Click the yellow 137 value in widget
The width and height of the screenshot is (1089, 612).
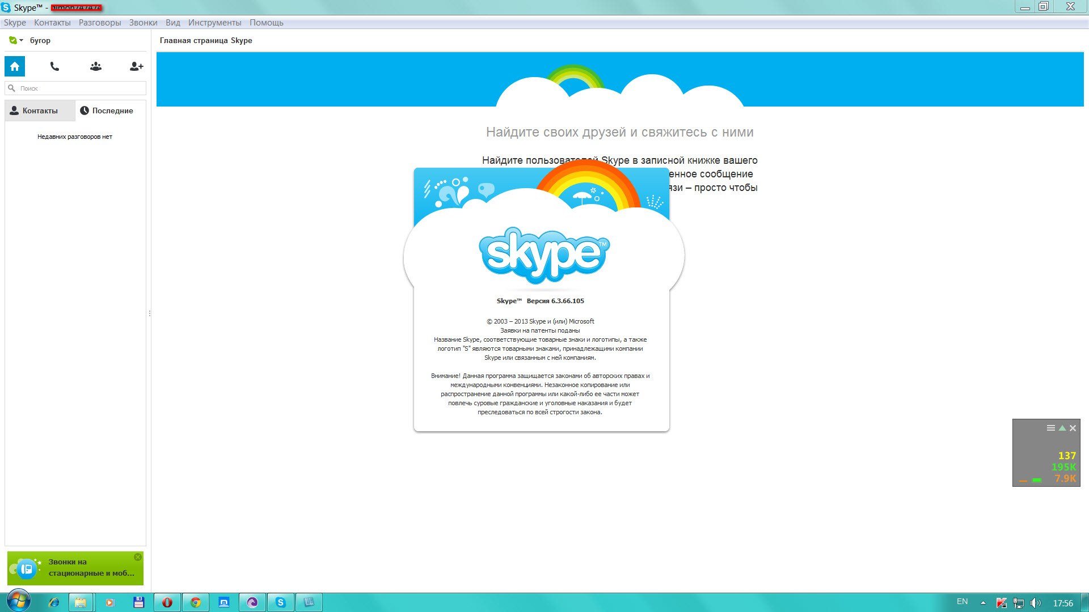[x=1067, y=456]
